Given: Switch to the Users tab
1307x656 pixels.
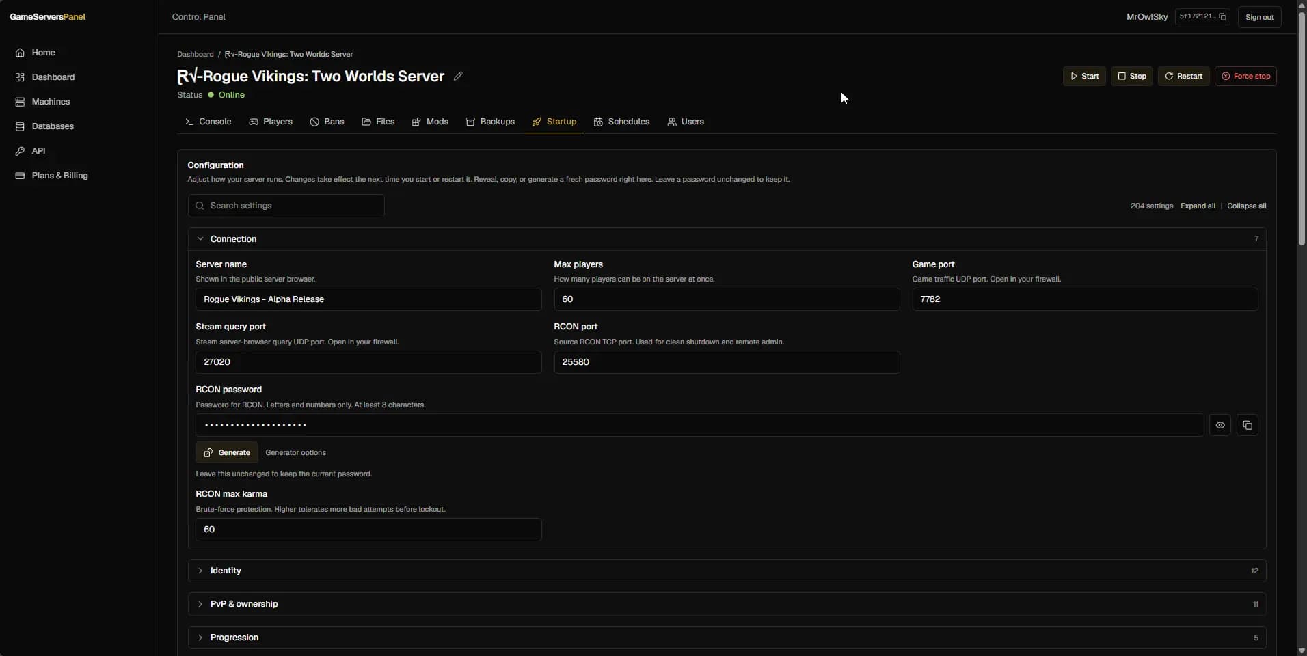Looking at the screenshot, I should (x=686, y=122).
